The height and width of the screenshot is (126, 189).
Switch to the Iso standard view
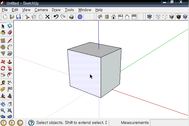point(100,17)
